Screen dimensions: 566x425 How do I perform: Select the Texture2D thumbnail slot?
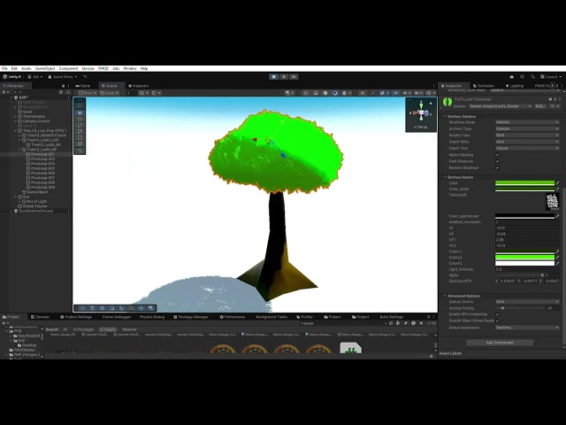point(552,202)
